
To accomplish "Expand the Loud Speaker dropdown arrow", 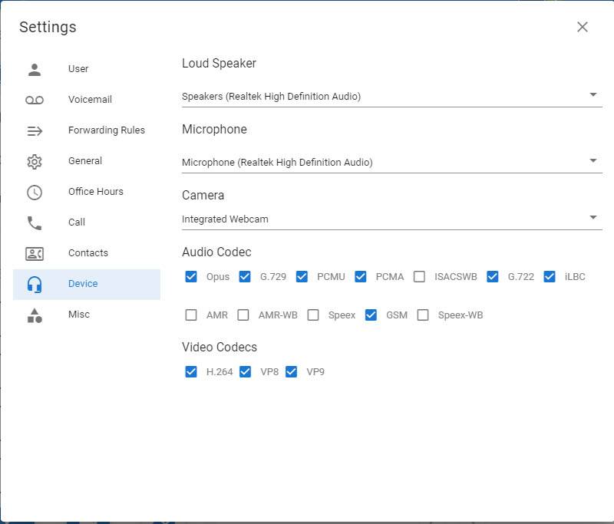I will [x=593, y=95].
